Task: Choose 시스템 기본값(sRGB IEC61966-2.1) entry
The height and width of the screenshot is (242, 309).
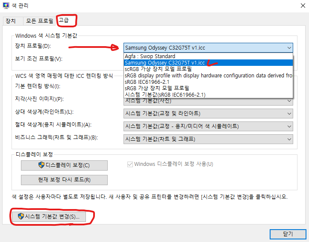Action: point(208,94)
